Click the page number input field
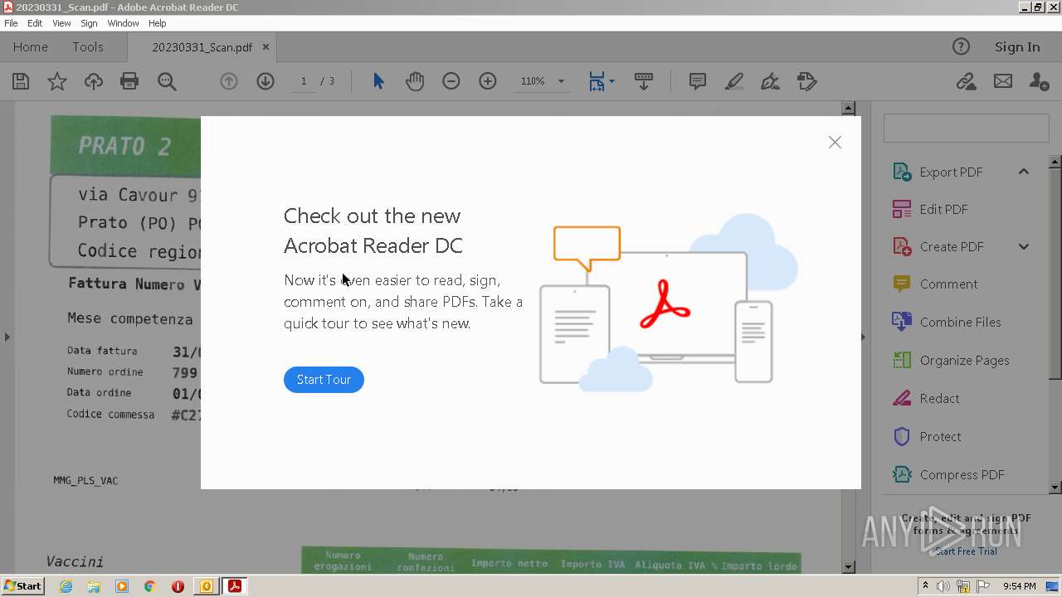The image size is (1062, 597). coord(304,81)
